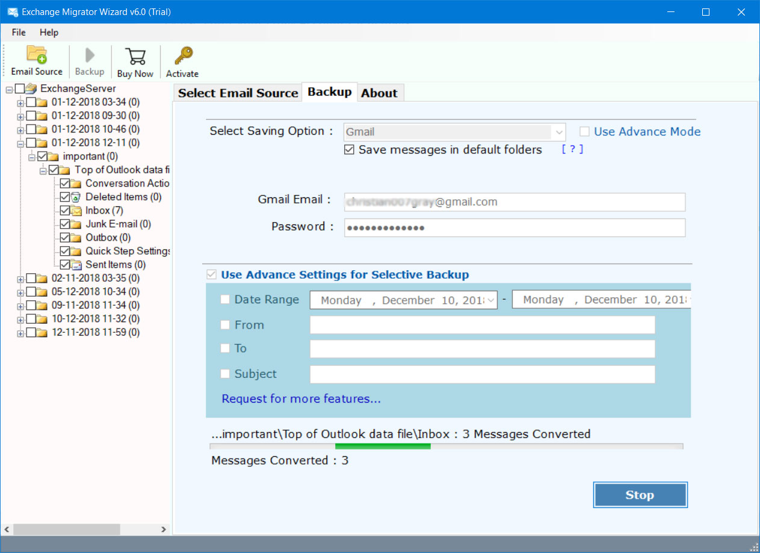Switch to Select Email Source tab

(238, 93)
